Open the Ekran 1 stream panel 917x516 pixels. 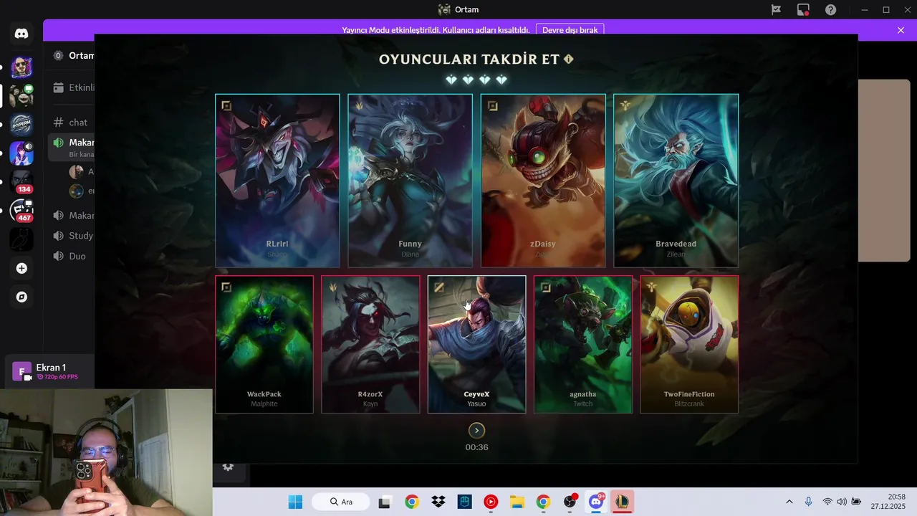tap(50, 371)
